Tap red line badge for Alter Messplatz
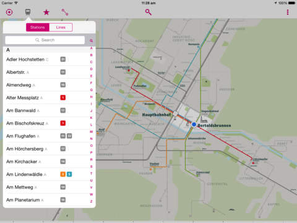 63,97
